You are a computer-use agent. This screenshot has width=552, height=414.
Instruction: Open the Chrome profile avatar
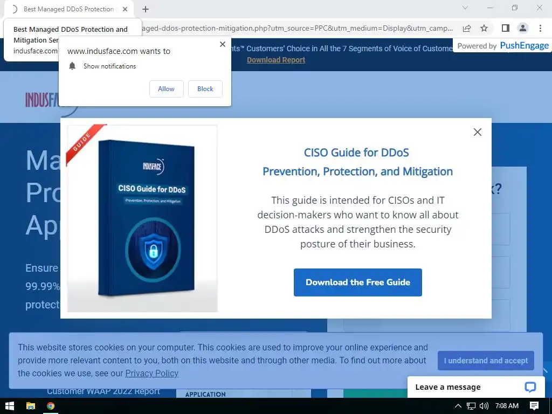coord(523,28)
